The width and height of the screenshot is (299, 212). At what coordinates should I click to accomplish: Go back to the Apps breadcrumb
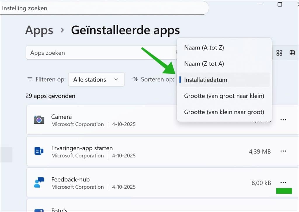point(39,30)
